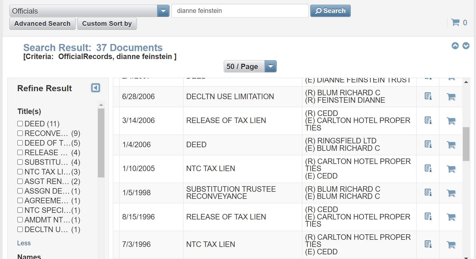Click the RINGSFIELD LTD name entry

(x=341, y=141)
